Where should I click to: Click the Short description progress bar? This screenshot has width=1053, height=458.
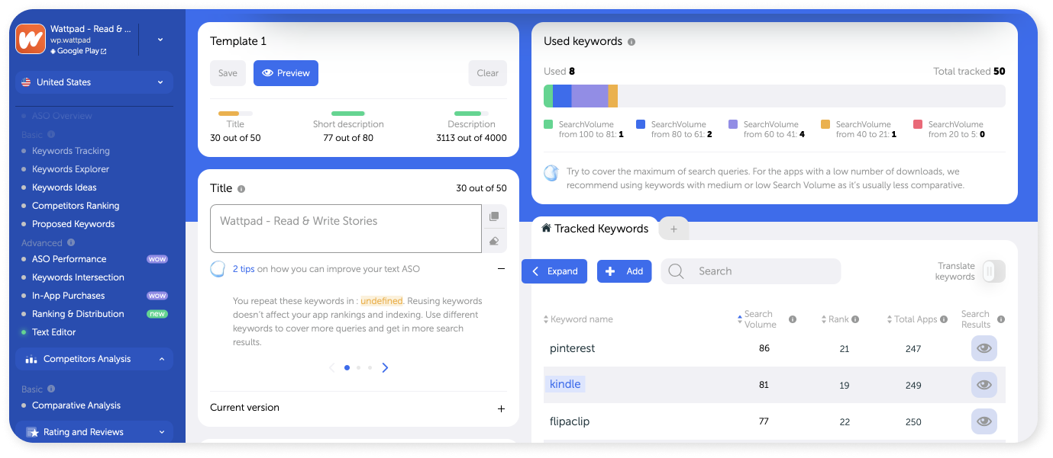[348, 114]
